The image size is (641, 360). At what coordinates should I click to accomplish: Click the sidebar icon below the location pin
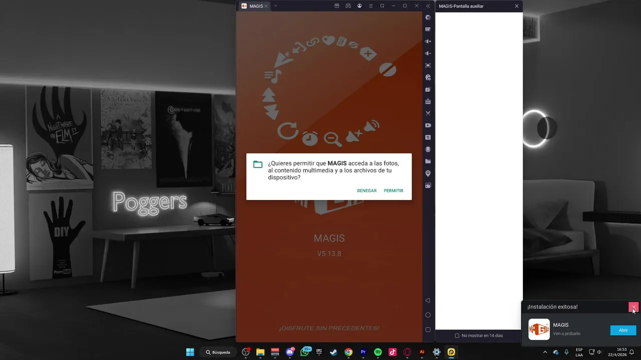click(428, 185)
